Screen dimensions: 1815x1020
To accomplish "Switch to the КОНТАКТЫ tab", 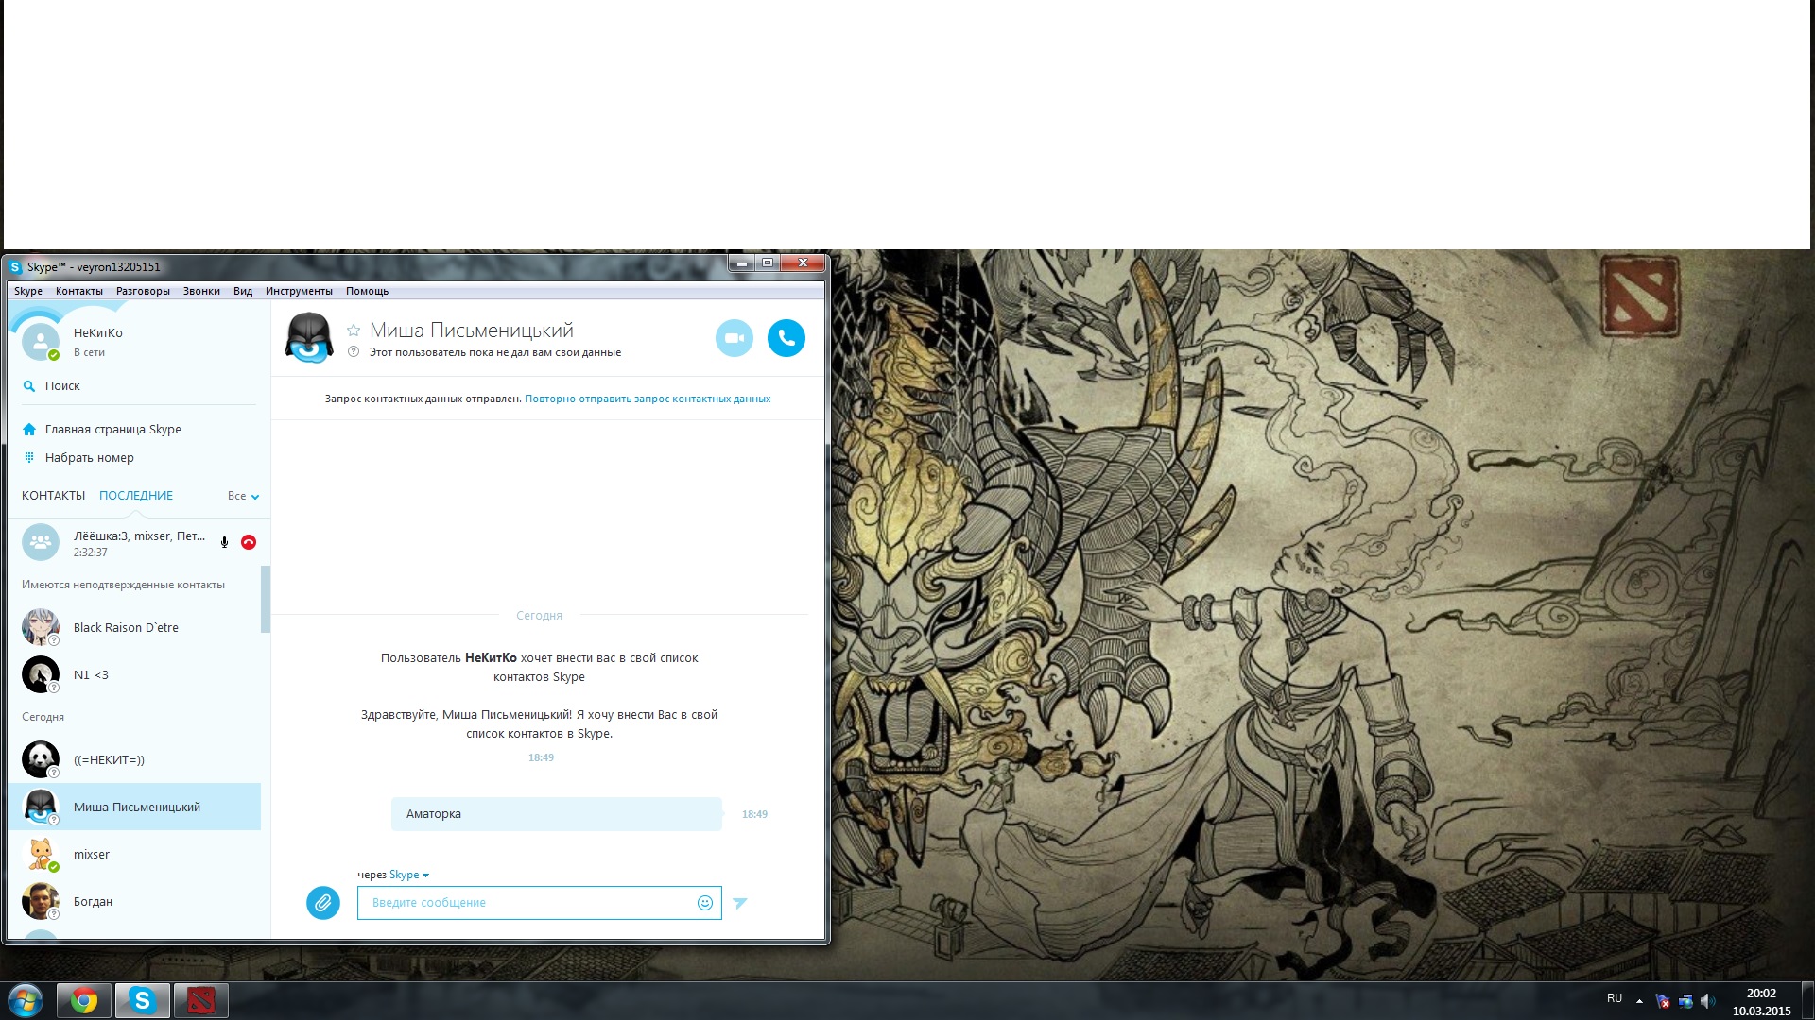I will tap(53, 496).
